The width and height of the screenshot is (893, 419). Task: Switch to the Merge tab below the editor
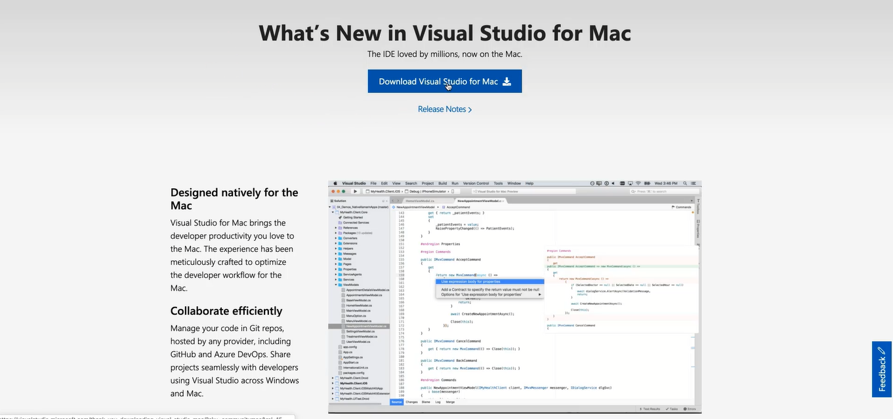[x=450, y=402]
